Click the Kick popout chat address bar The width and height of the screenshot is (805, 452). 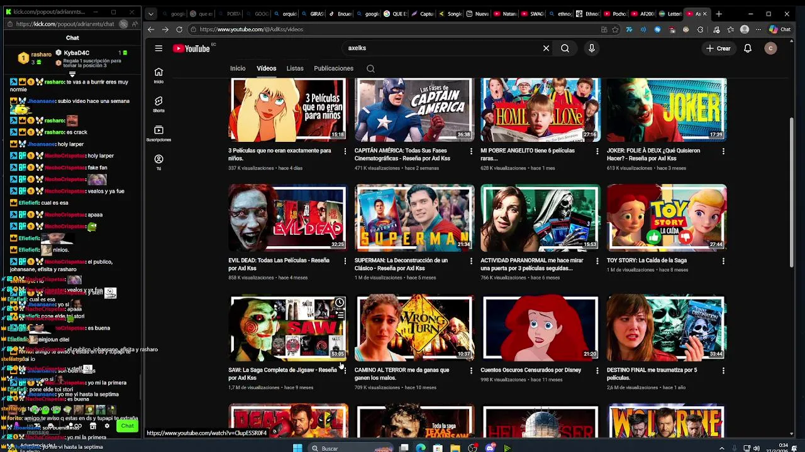pyautogui.click(x=66, y=24)
